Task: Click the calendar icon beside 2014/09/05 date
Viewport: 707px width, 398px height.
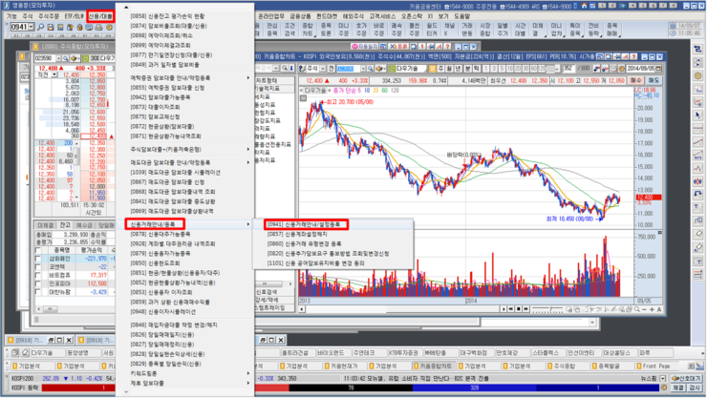Action: 658,69
